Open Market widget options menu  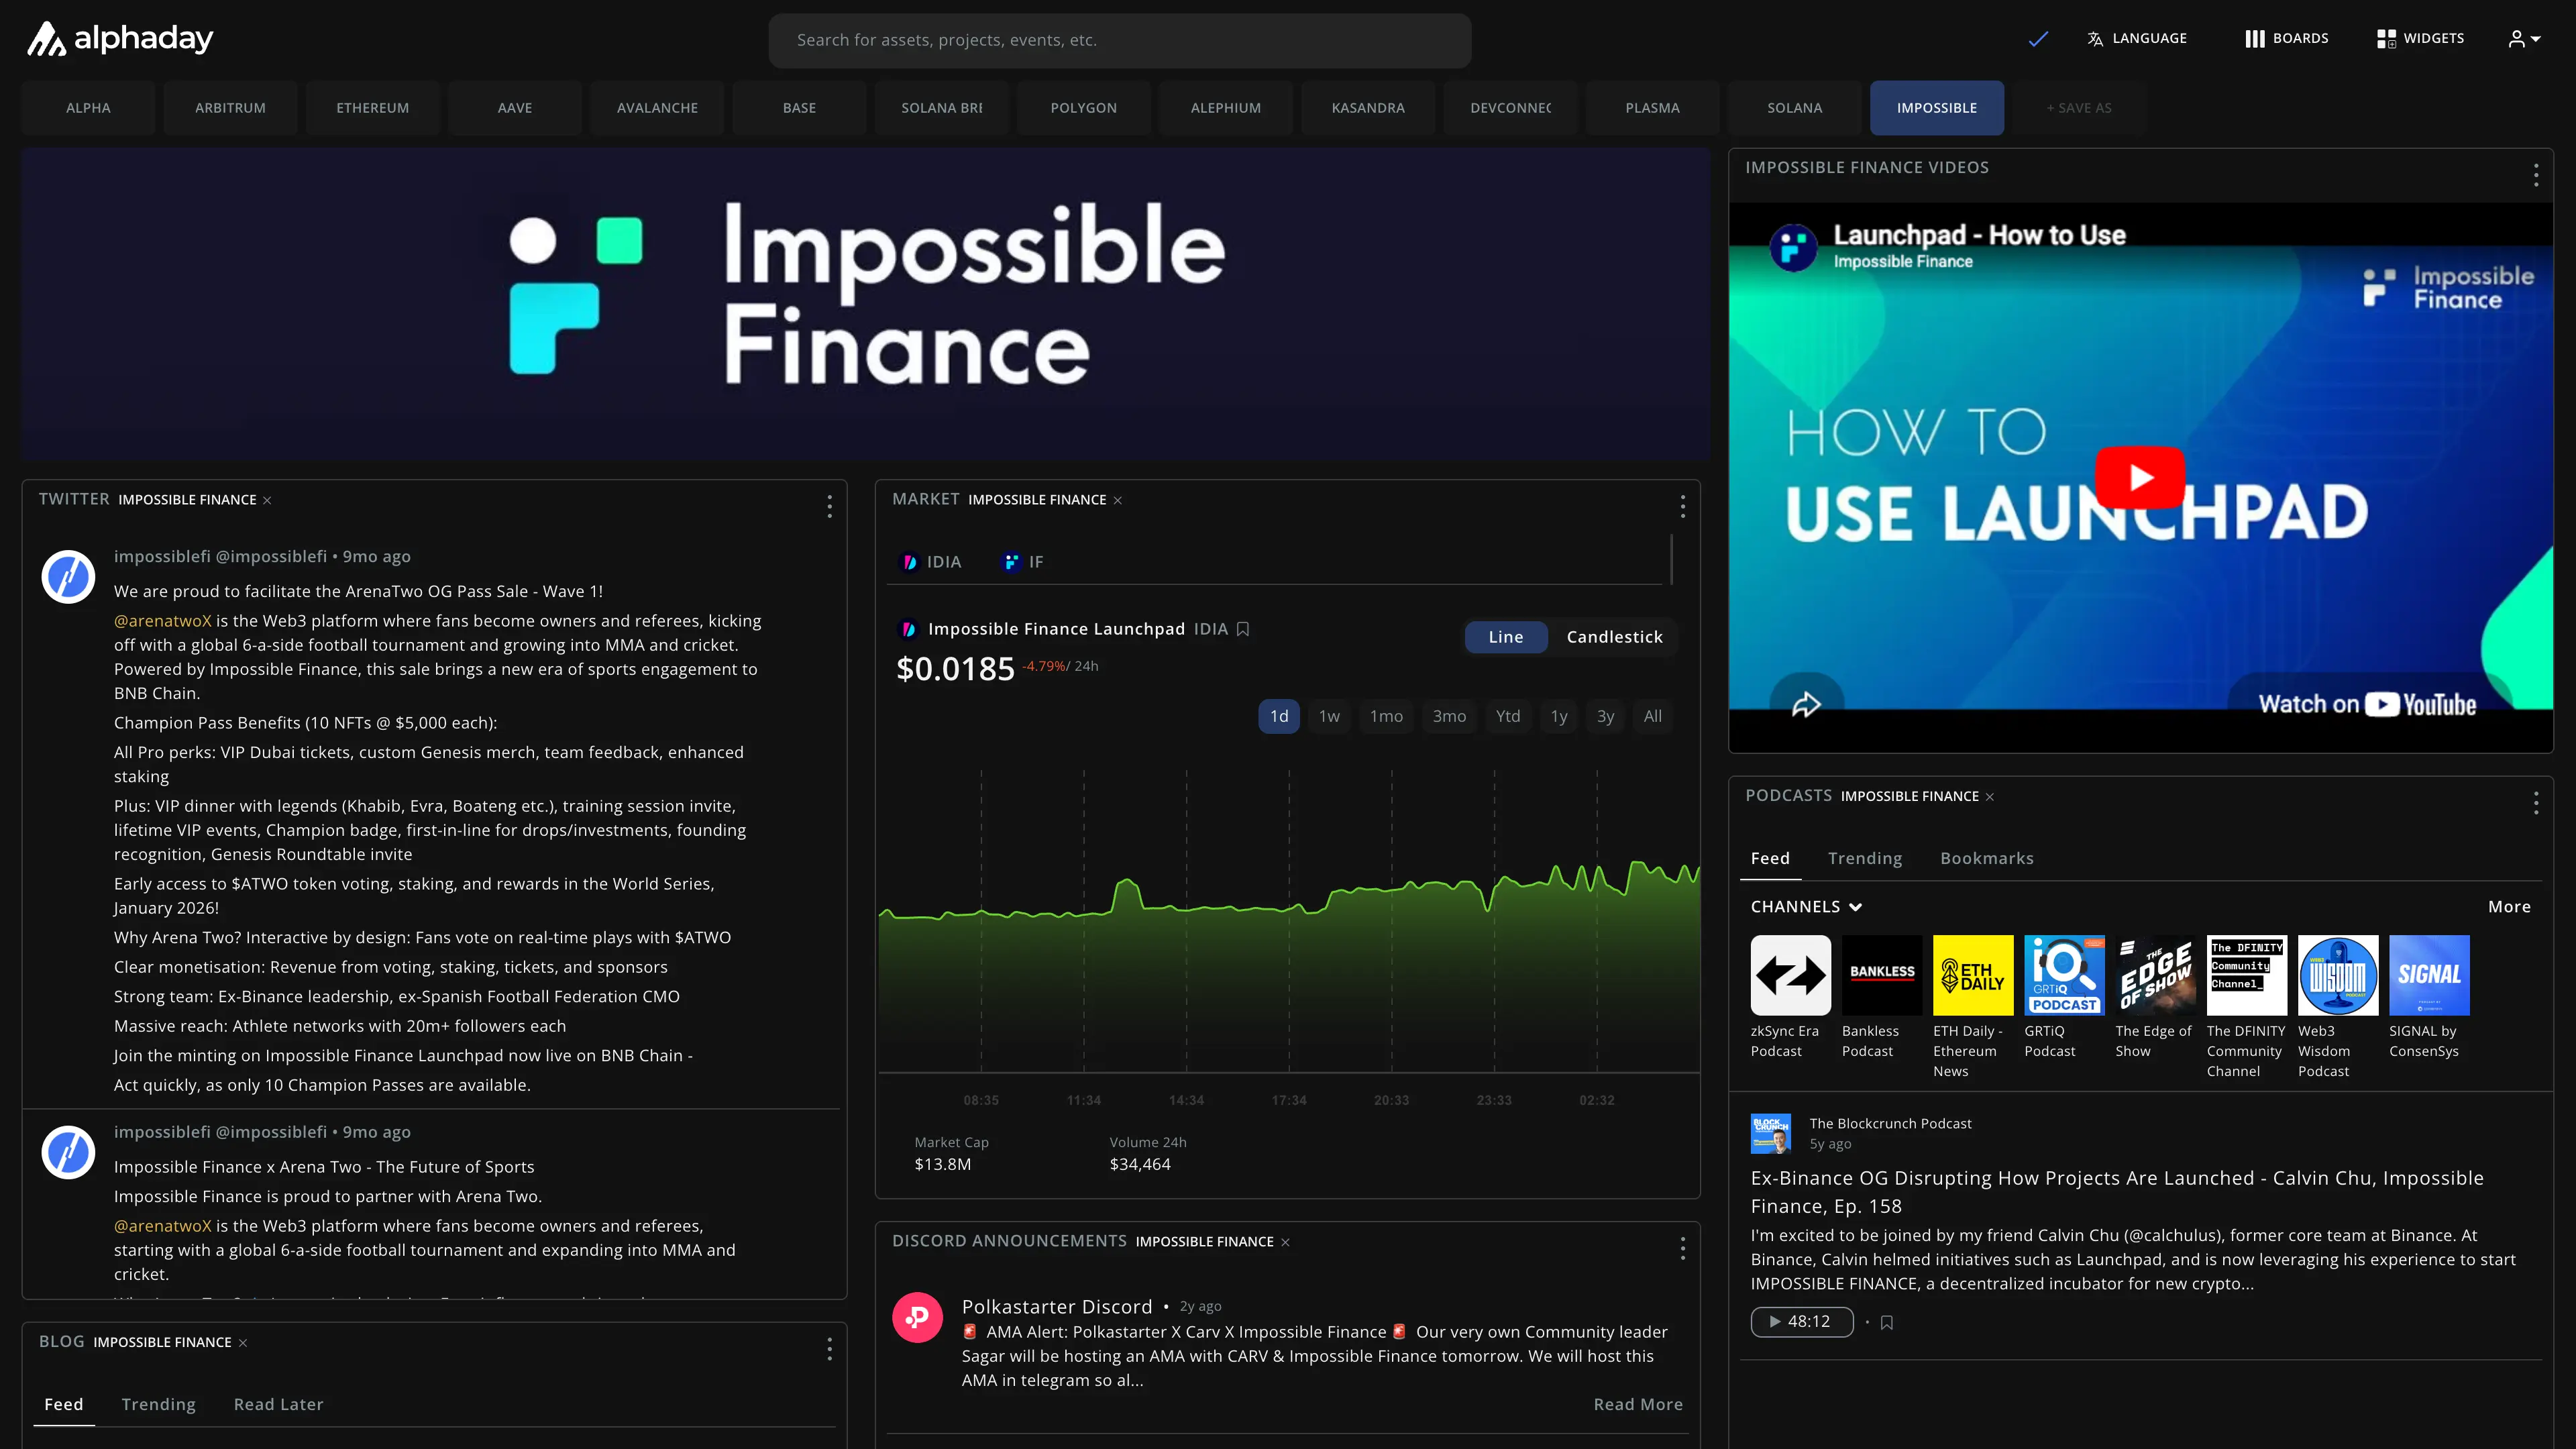(1683, 507)
